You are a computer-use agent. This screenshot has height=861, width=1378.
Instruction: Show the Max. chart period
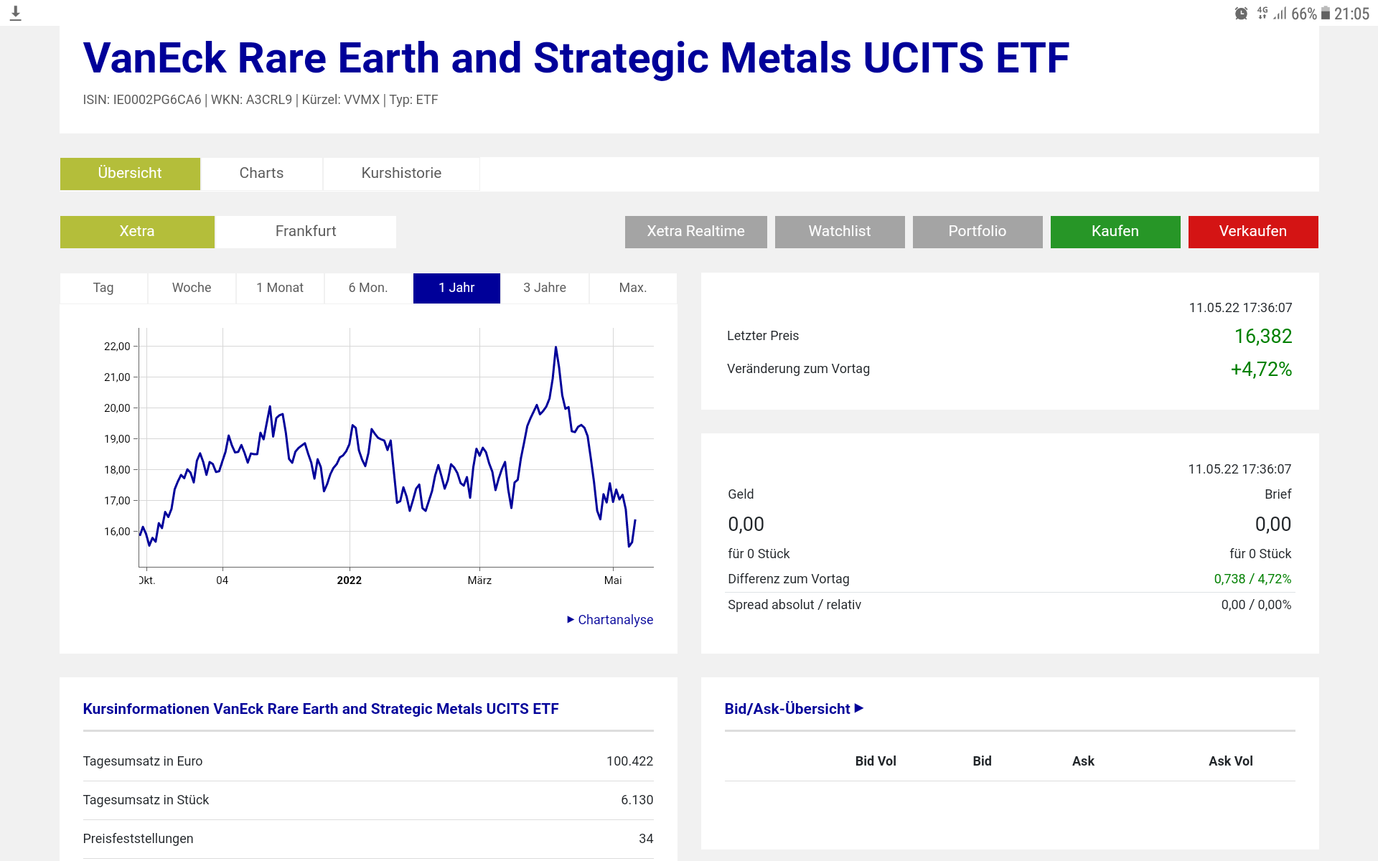click(633, 288)
